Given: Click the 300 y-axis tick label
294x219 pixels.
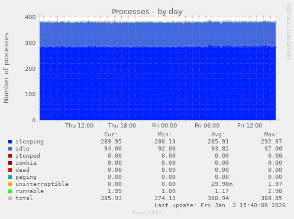Looking at the screenshot, I should click(30, 43).
